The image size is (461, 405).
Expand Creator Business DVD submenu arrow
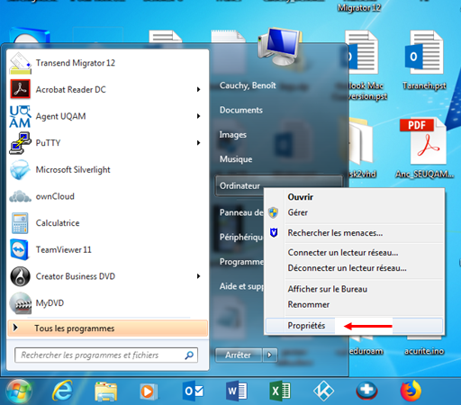click(x=198, y=276)
